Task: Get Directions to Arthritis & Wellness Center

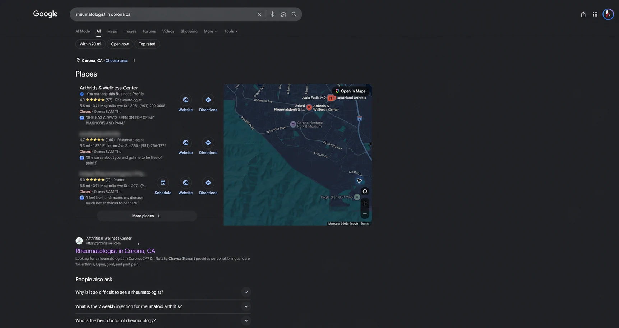Action: coord(208,103)
